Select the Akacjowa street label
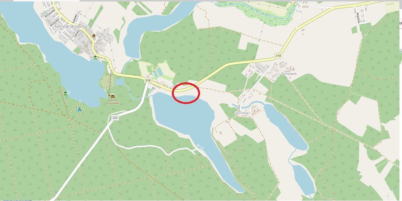This screenshot has width=402, height=201. pos(55,23)
